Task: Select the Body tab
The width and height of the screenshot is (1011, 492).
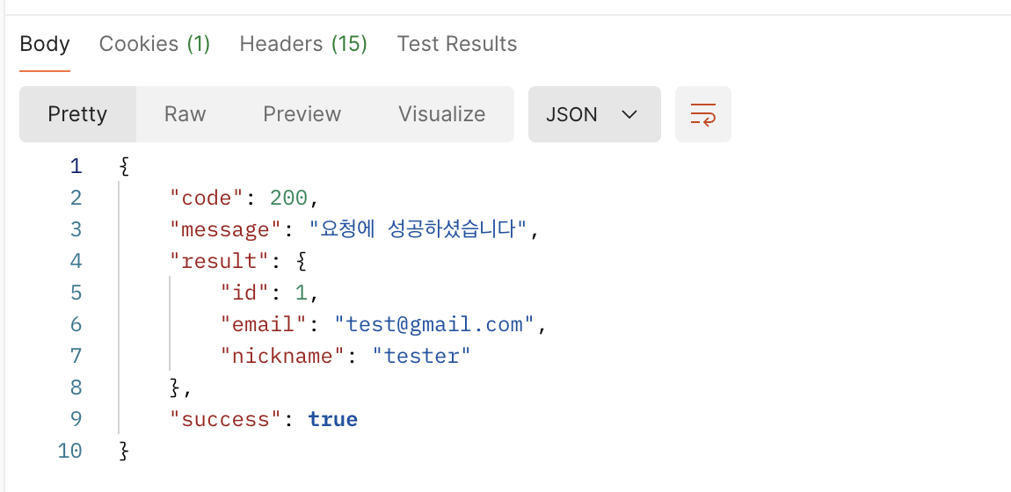Action: (45, 44)
